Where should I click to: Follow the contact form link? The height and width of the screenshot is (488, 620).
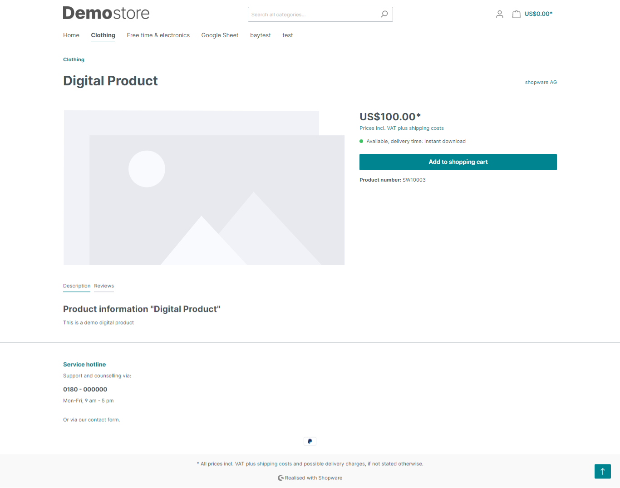[x=103, y=420]
